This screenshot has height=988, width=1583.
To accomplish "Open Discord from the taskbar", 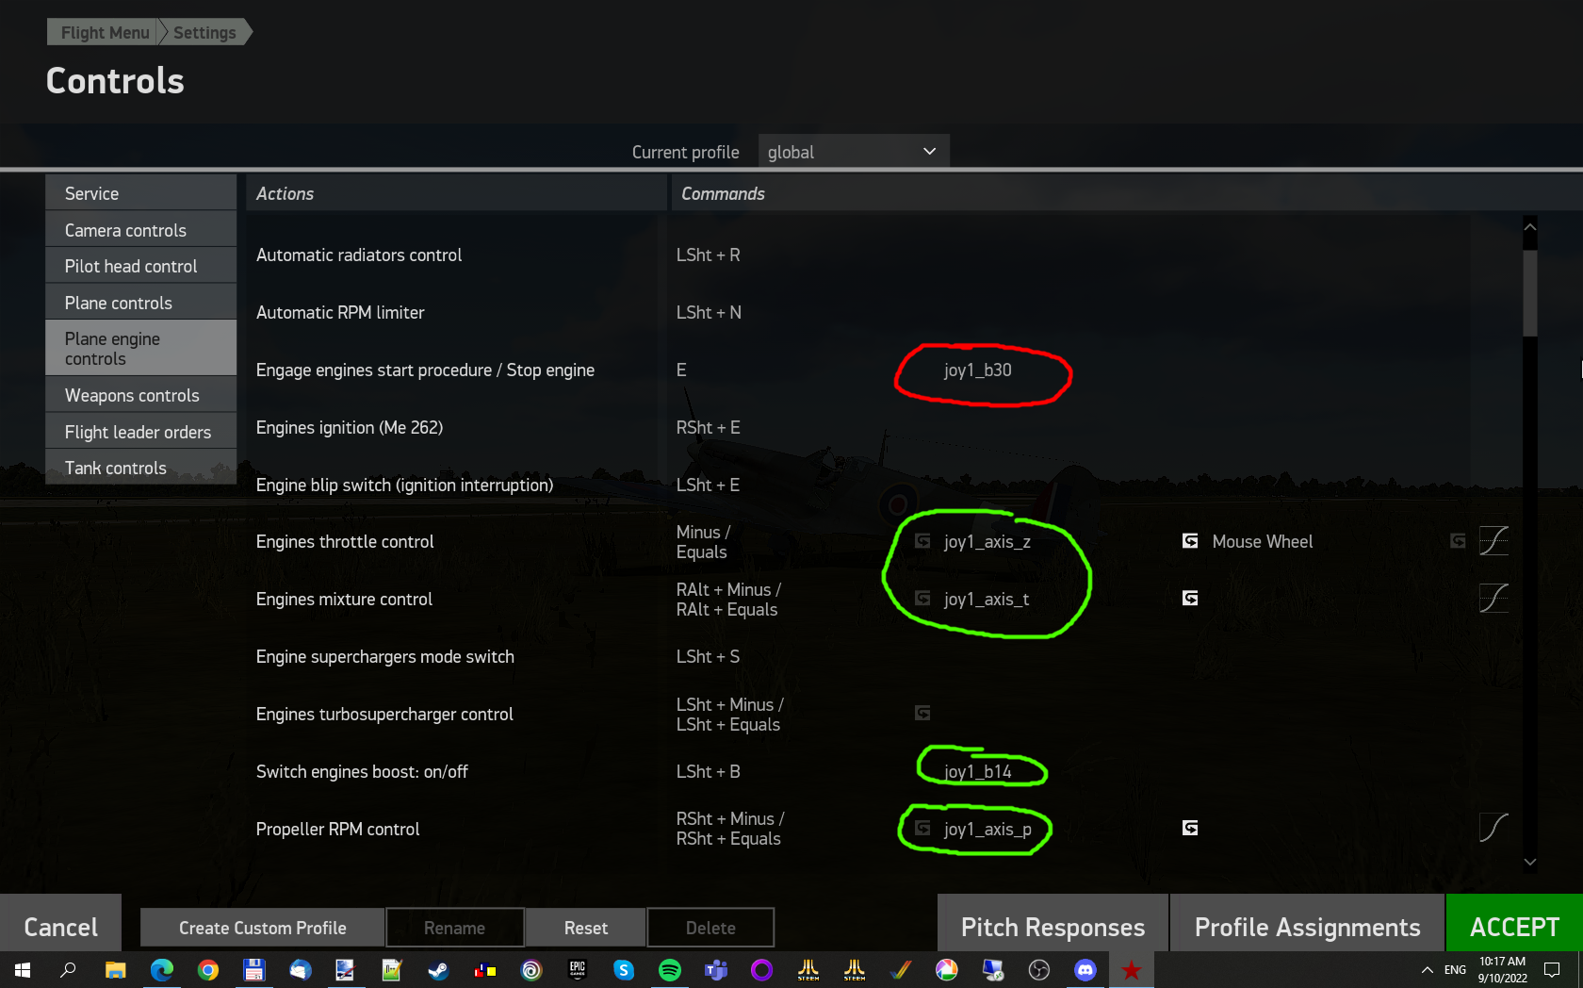I will coord(1085,969).
